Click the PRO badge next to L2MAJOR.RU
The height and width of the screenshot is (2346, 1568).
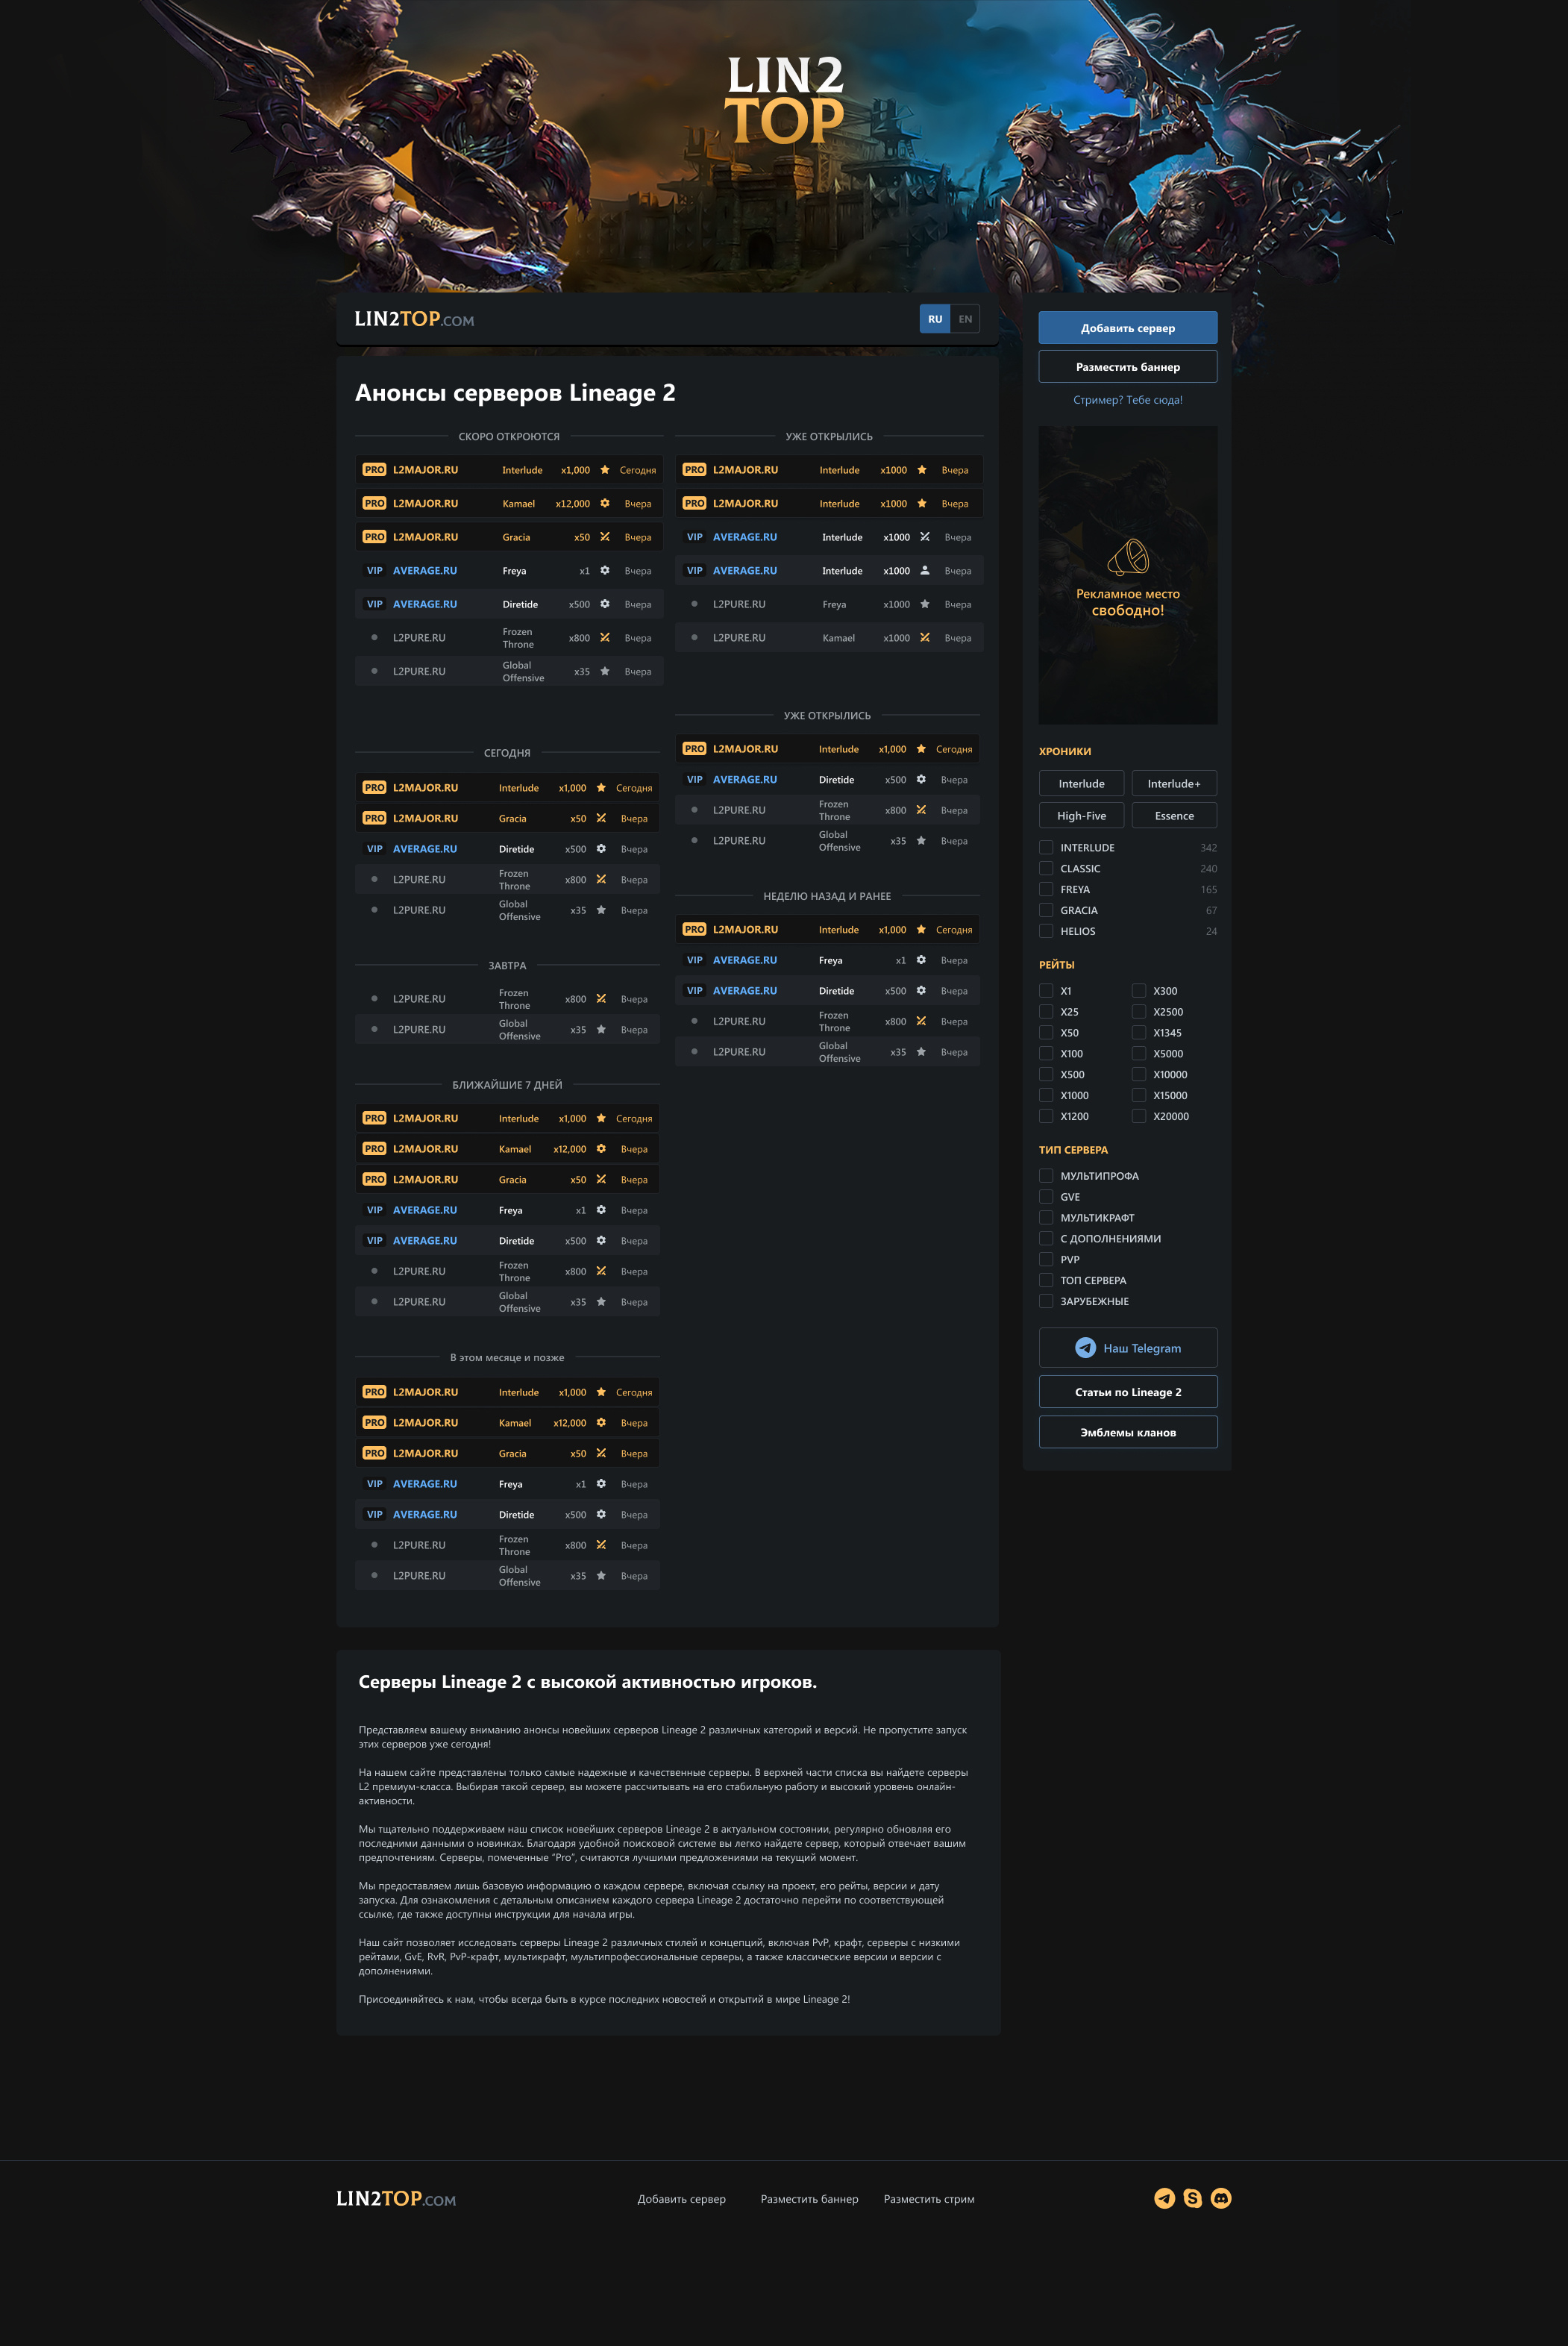(x=374, y=469)
